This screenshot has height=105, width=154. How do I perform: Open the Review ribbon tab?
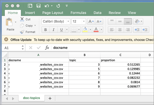coord(115,13)
